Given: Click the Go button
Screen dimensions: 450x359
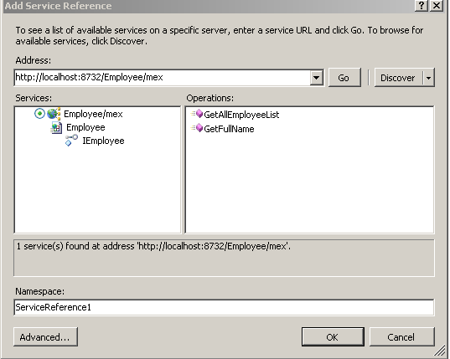Looking at the screenshot, I should (x=344, y=78).
